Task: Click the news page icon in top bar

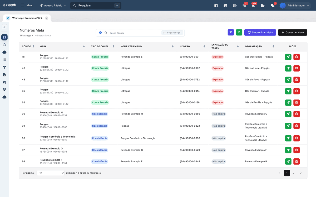Action: 225,6
